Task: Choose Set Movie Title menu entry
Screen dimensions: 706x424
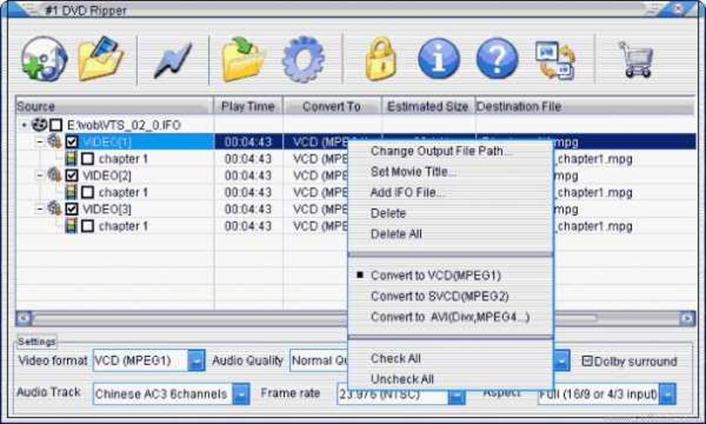Action: (451, 172)
